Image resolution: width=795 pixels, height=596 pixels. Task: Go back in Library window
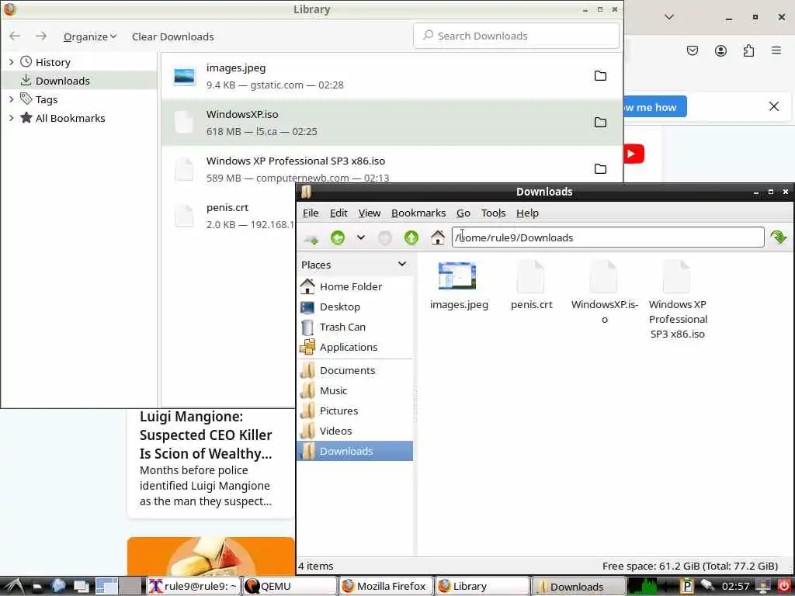[x=16, y=36]
